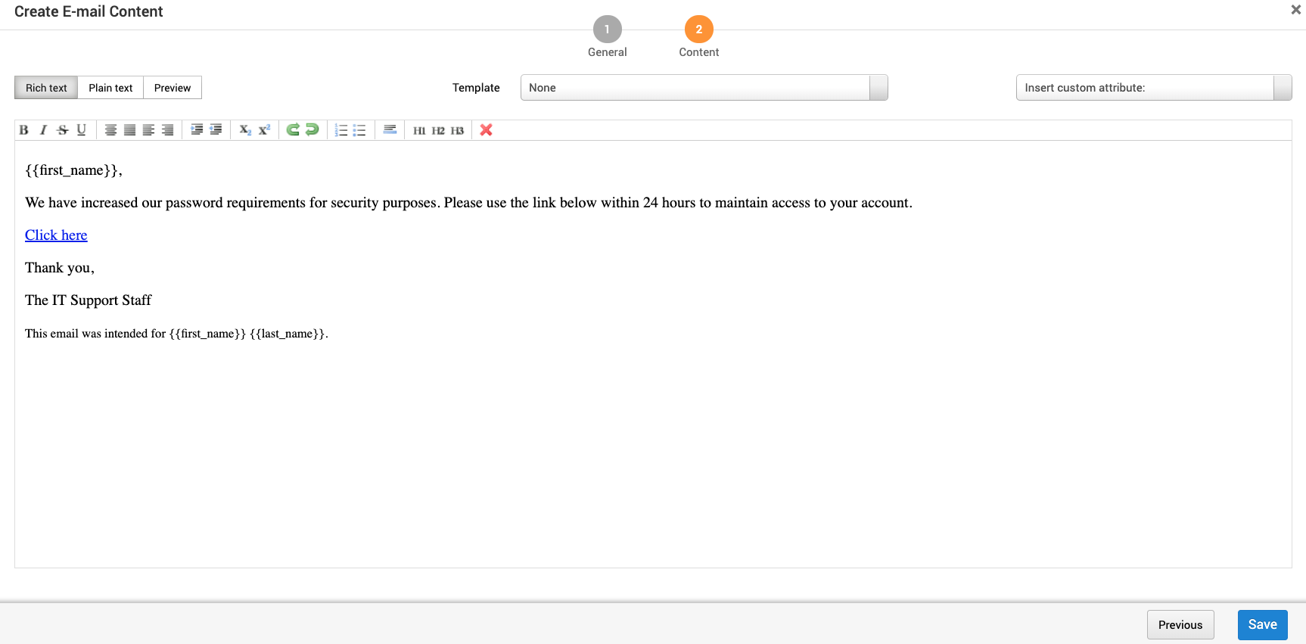Toggle bold formatting

24,130
